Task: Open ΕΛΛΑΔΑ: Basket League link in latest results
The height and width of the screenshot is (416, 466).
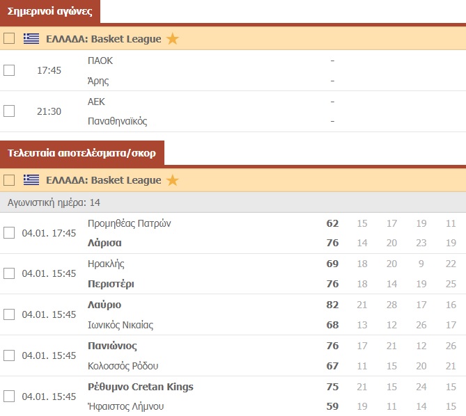Action: [x=103, y=180]
